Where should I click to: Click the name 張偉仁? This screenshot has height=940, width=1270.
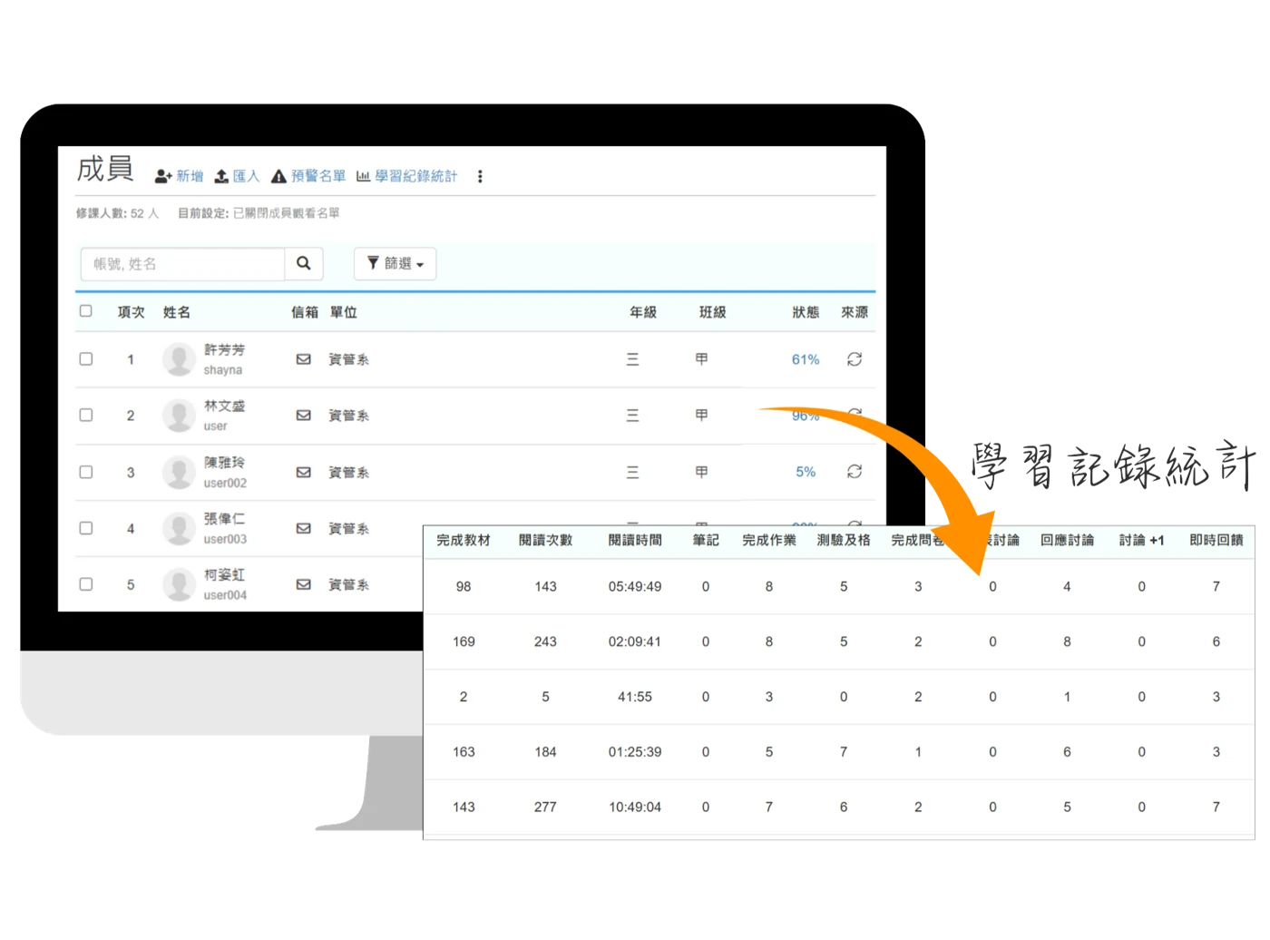click(x=224, y=519)
